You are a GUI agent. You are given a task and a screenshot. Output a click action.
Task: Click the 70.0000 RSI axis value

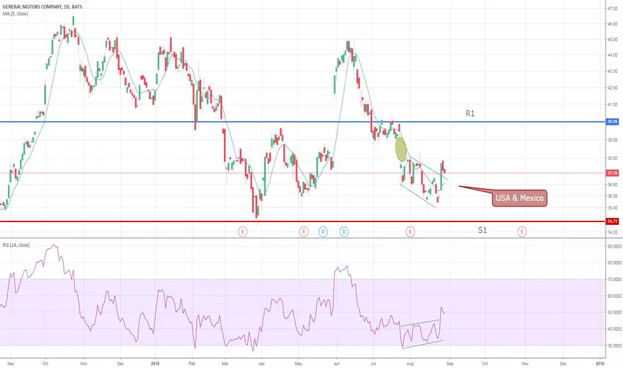click(614, 280)
